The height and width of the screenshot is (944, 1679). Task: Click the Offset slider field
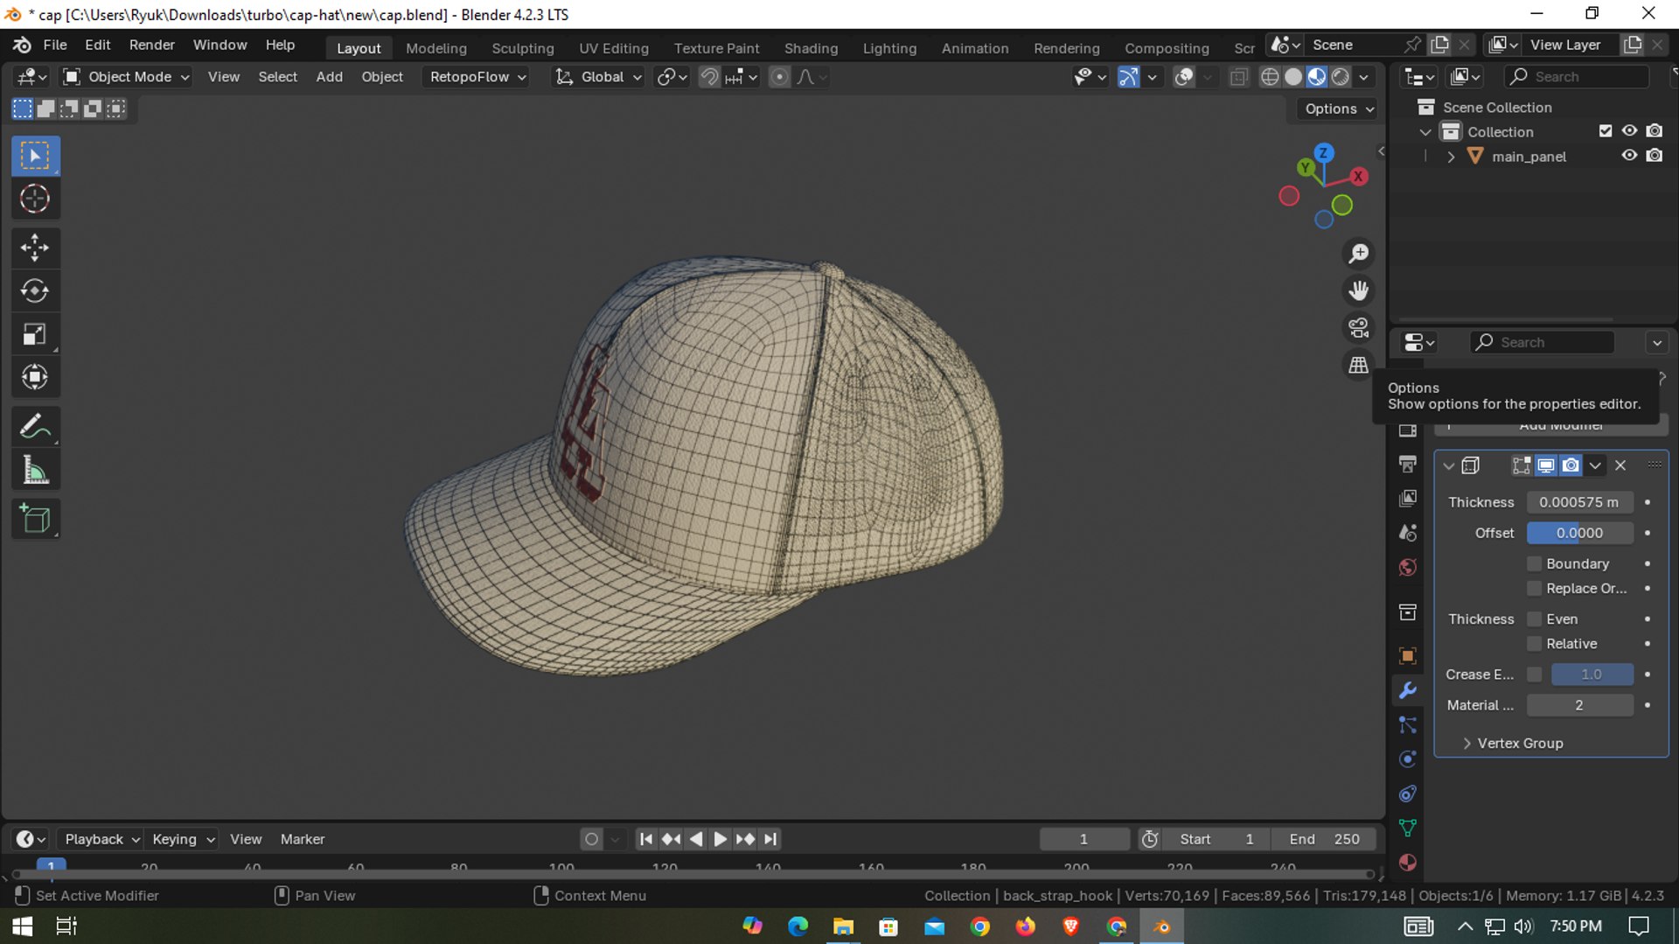(1579, 533)
